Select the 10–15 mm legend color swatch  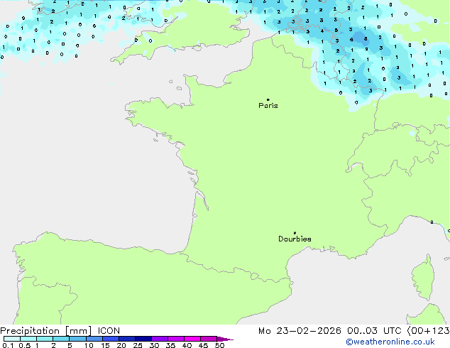pyautogui.click(x=94, y=339)
